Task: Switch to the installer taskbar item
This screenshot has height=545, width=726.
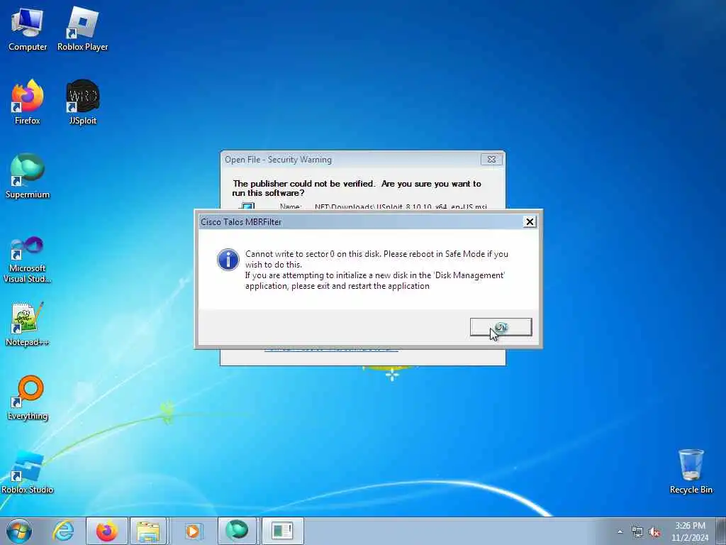Action: pos(282,531)
